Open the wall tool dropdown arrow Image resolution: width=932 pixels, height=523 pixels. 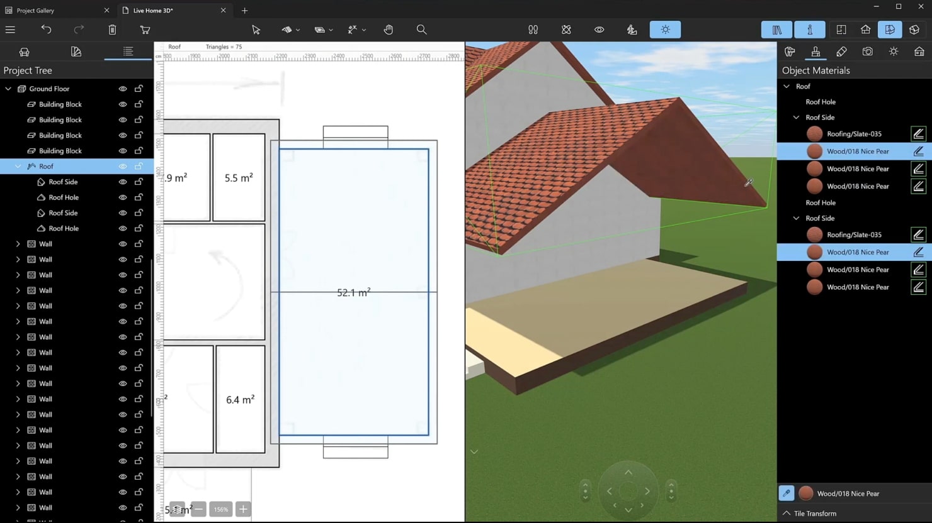(298, 30)
